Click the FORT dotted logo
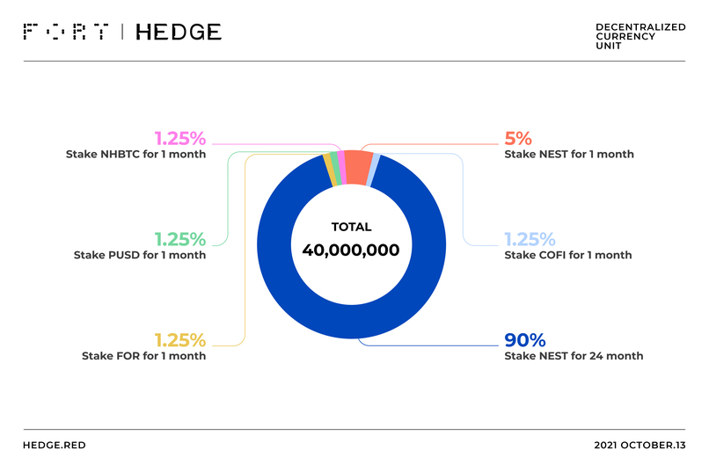709x472 pixels. pyautogui.click(x=66, y=32)
